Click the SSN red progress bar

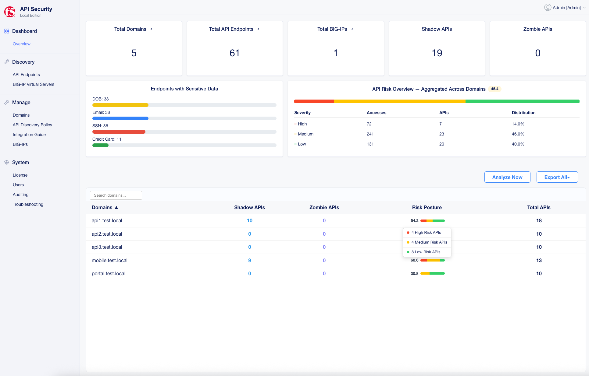pyautogui.click(x=119, y=132)
